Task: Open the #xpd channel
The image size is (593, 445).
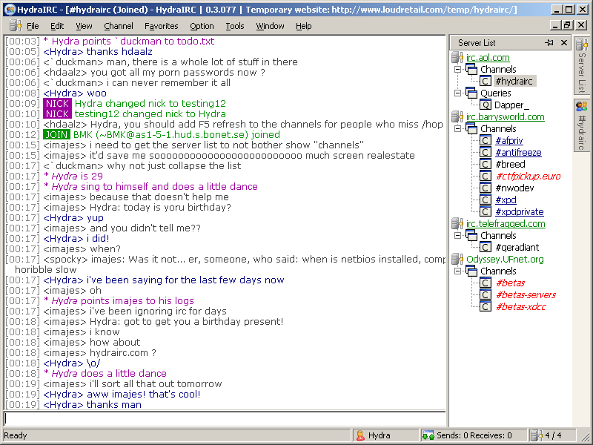Action: 506,200
